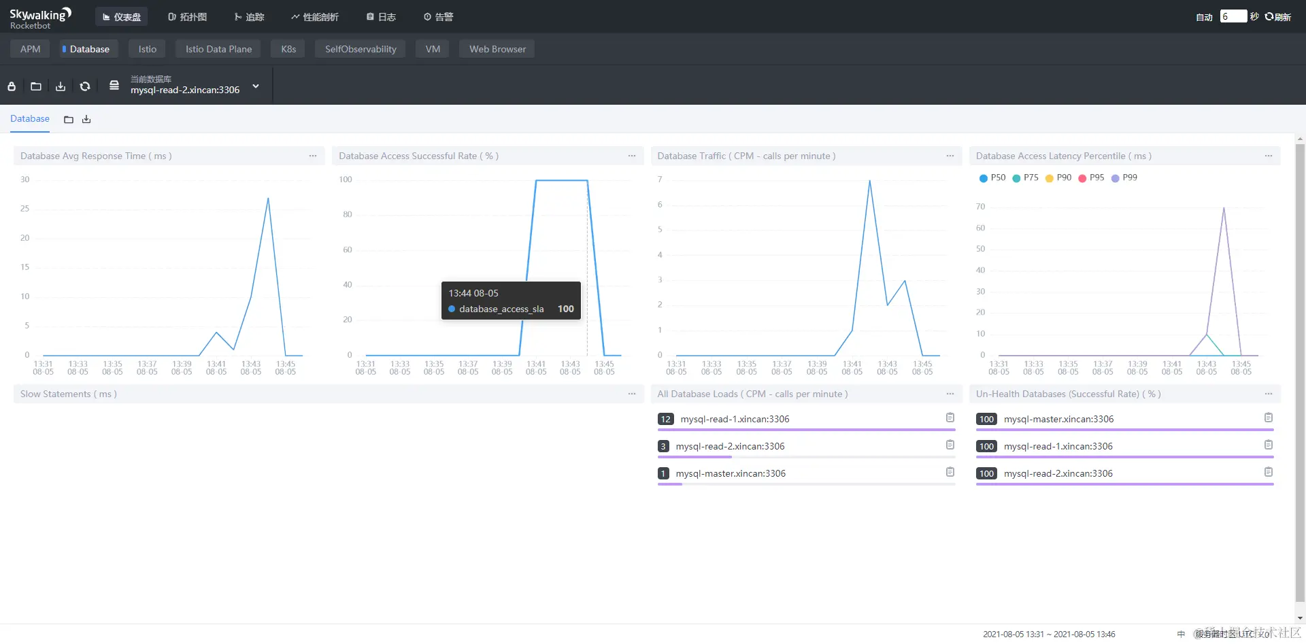Click the download icon in the dark toolbar
Image resolution: width=1306 pixels, height=644 pixels.
click(x=61, y=86)
